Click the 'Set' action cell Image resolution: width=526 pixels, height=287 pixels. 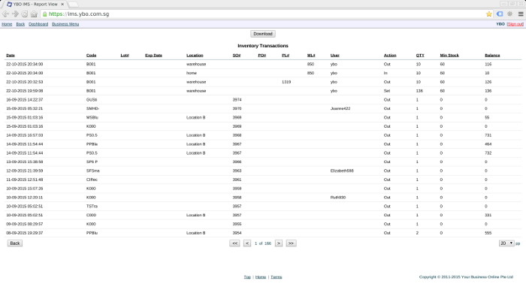[387, 91]
